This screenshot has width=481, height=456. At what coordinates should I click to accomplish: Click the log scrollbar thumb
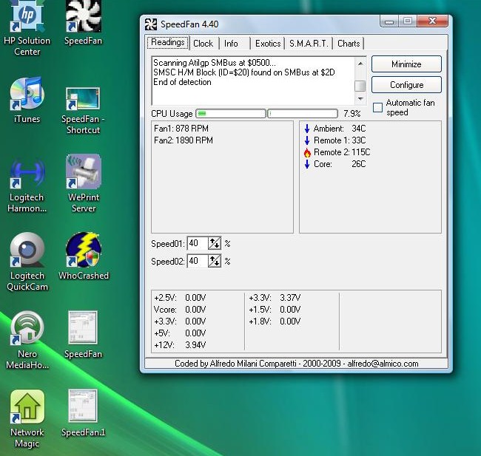(360, 86)
